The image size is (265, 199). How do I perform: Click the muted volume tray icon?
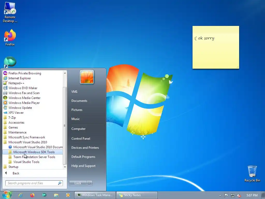(239, 195)
